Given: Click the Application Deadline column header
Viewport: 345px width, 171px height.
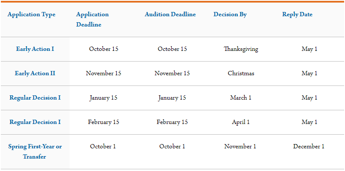Looking at the screenshot, I should pyautogui.click(x=92, y=19).
